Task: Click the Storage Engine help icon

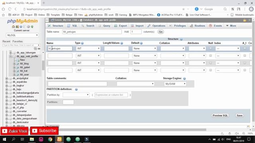Action: pos(184,79)
